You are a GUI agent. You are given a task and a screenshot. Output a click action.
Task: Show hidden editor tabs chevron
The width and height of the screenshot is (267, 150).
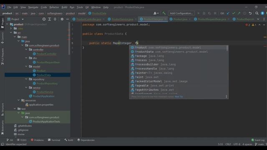258,19
